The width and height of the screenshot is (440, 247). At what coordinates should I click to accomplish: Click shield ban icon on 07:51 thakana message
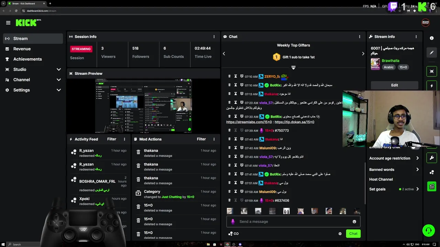(242, 183)
